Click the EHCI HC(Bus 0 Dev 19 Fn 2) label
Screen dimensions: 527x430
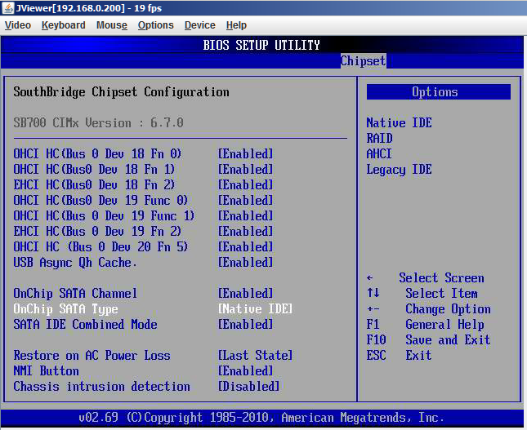click(97, 231)
